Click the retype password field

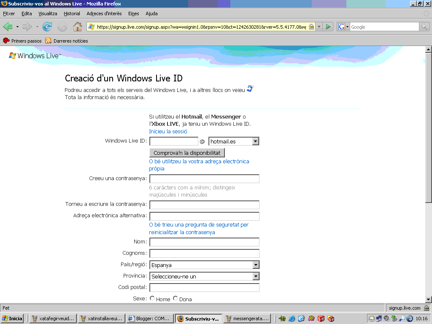click(x=205, y=205)
